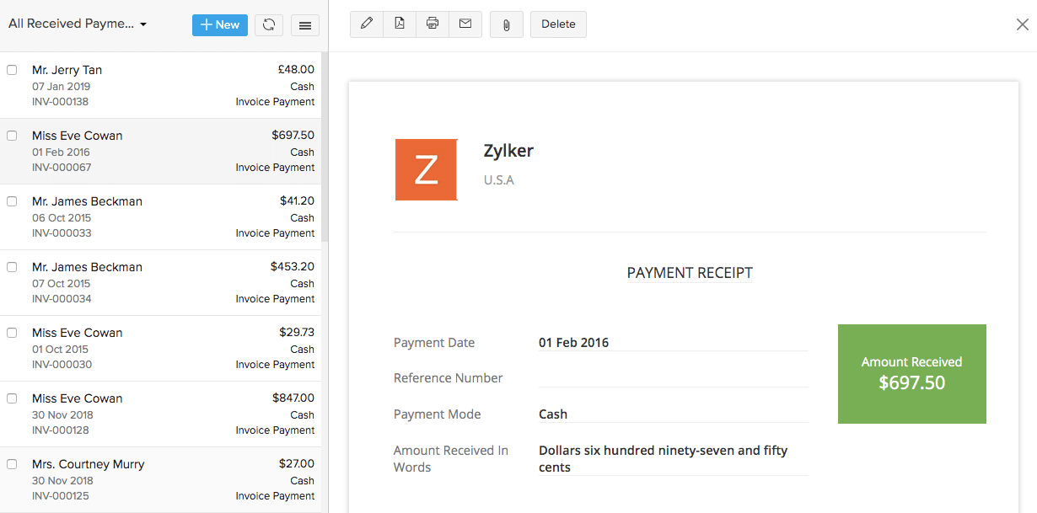Delete the current payment receipt

point(557,24)
